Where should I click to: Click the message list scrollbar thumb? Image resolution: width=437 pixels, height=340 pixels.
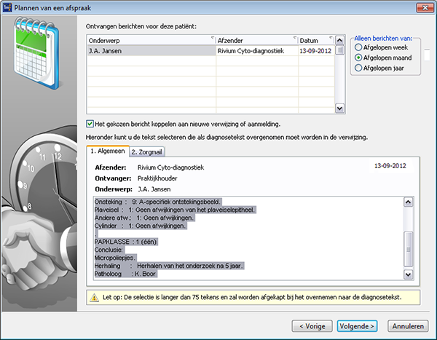tap(339, 50)
